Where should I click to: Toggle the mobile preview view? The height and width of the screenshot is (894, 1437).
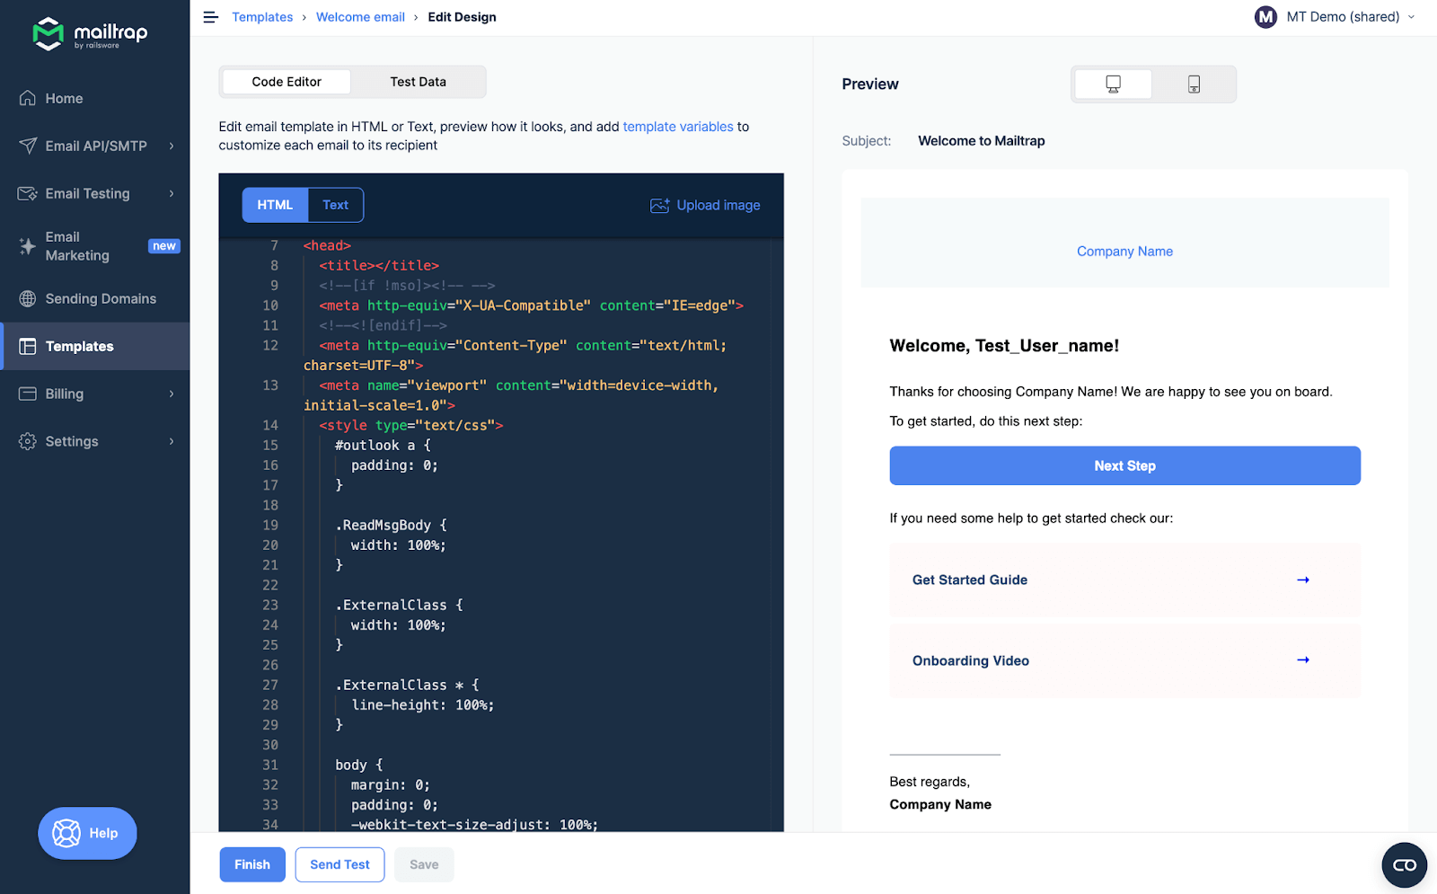pyautogui.click(x=1194, y=84)
